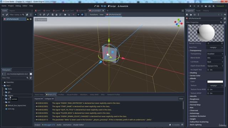Click the viewport orientation gizmo
The width and height of the screenshot is (228, 128).
point(178,22)
